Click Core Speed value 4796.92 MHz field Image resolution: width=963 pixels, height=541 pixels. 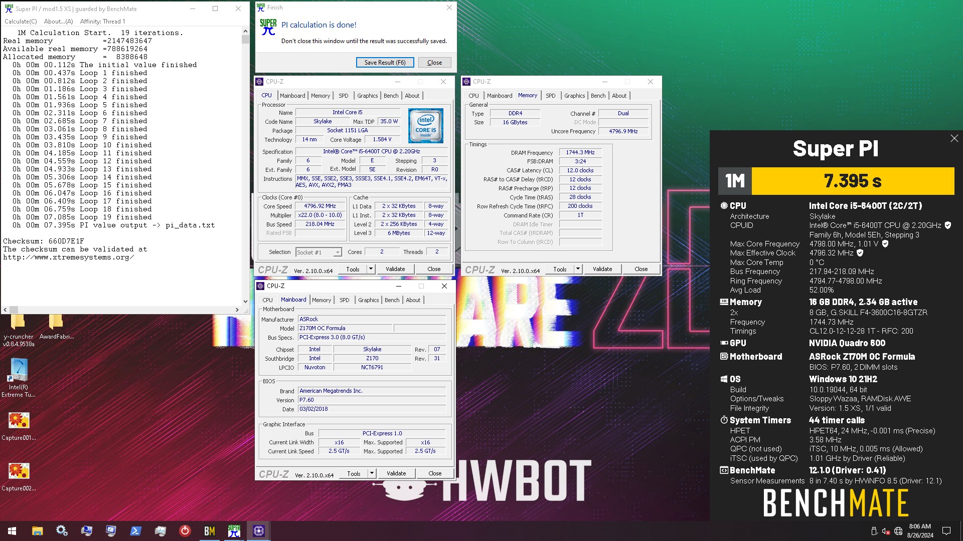tap(320, 206)
